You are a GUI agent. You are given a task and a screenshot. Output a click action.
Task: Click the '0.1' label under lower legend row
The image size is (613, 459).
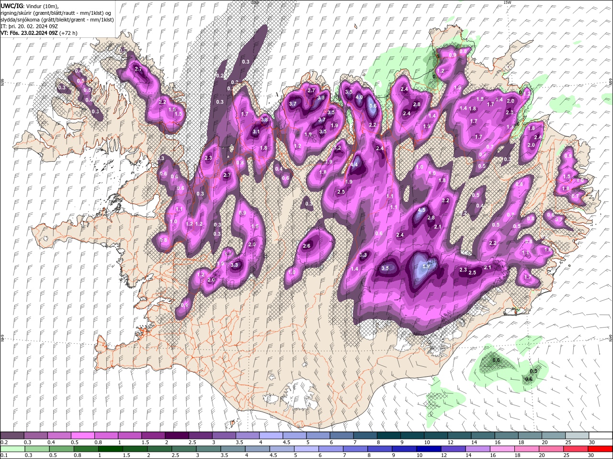pos(4,456)
